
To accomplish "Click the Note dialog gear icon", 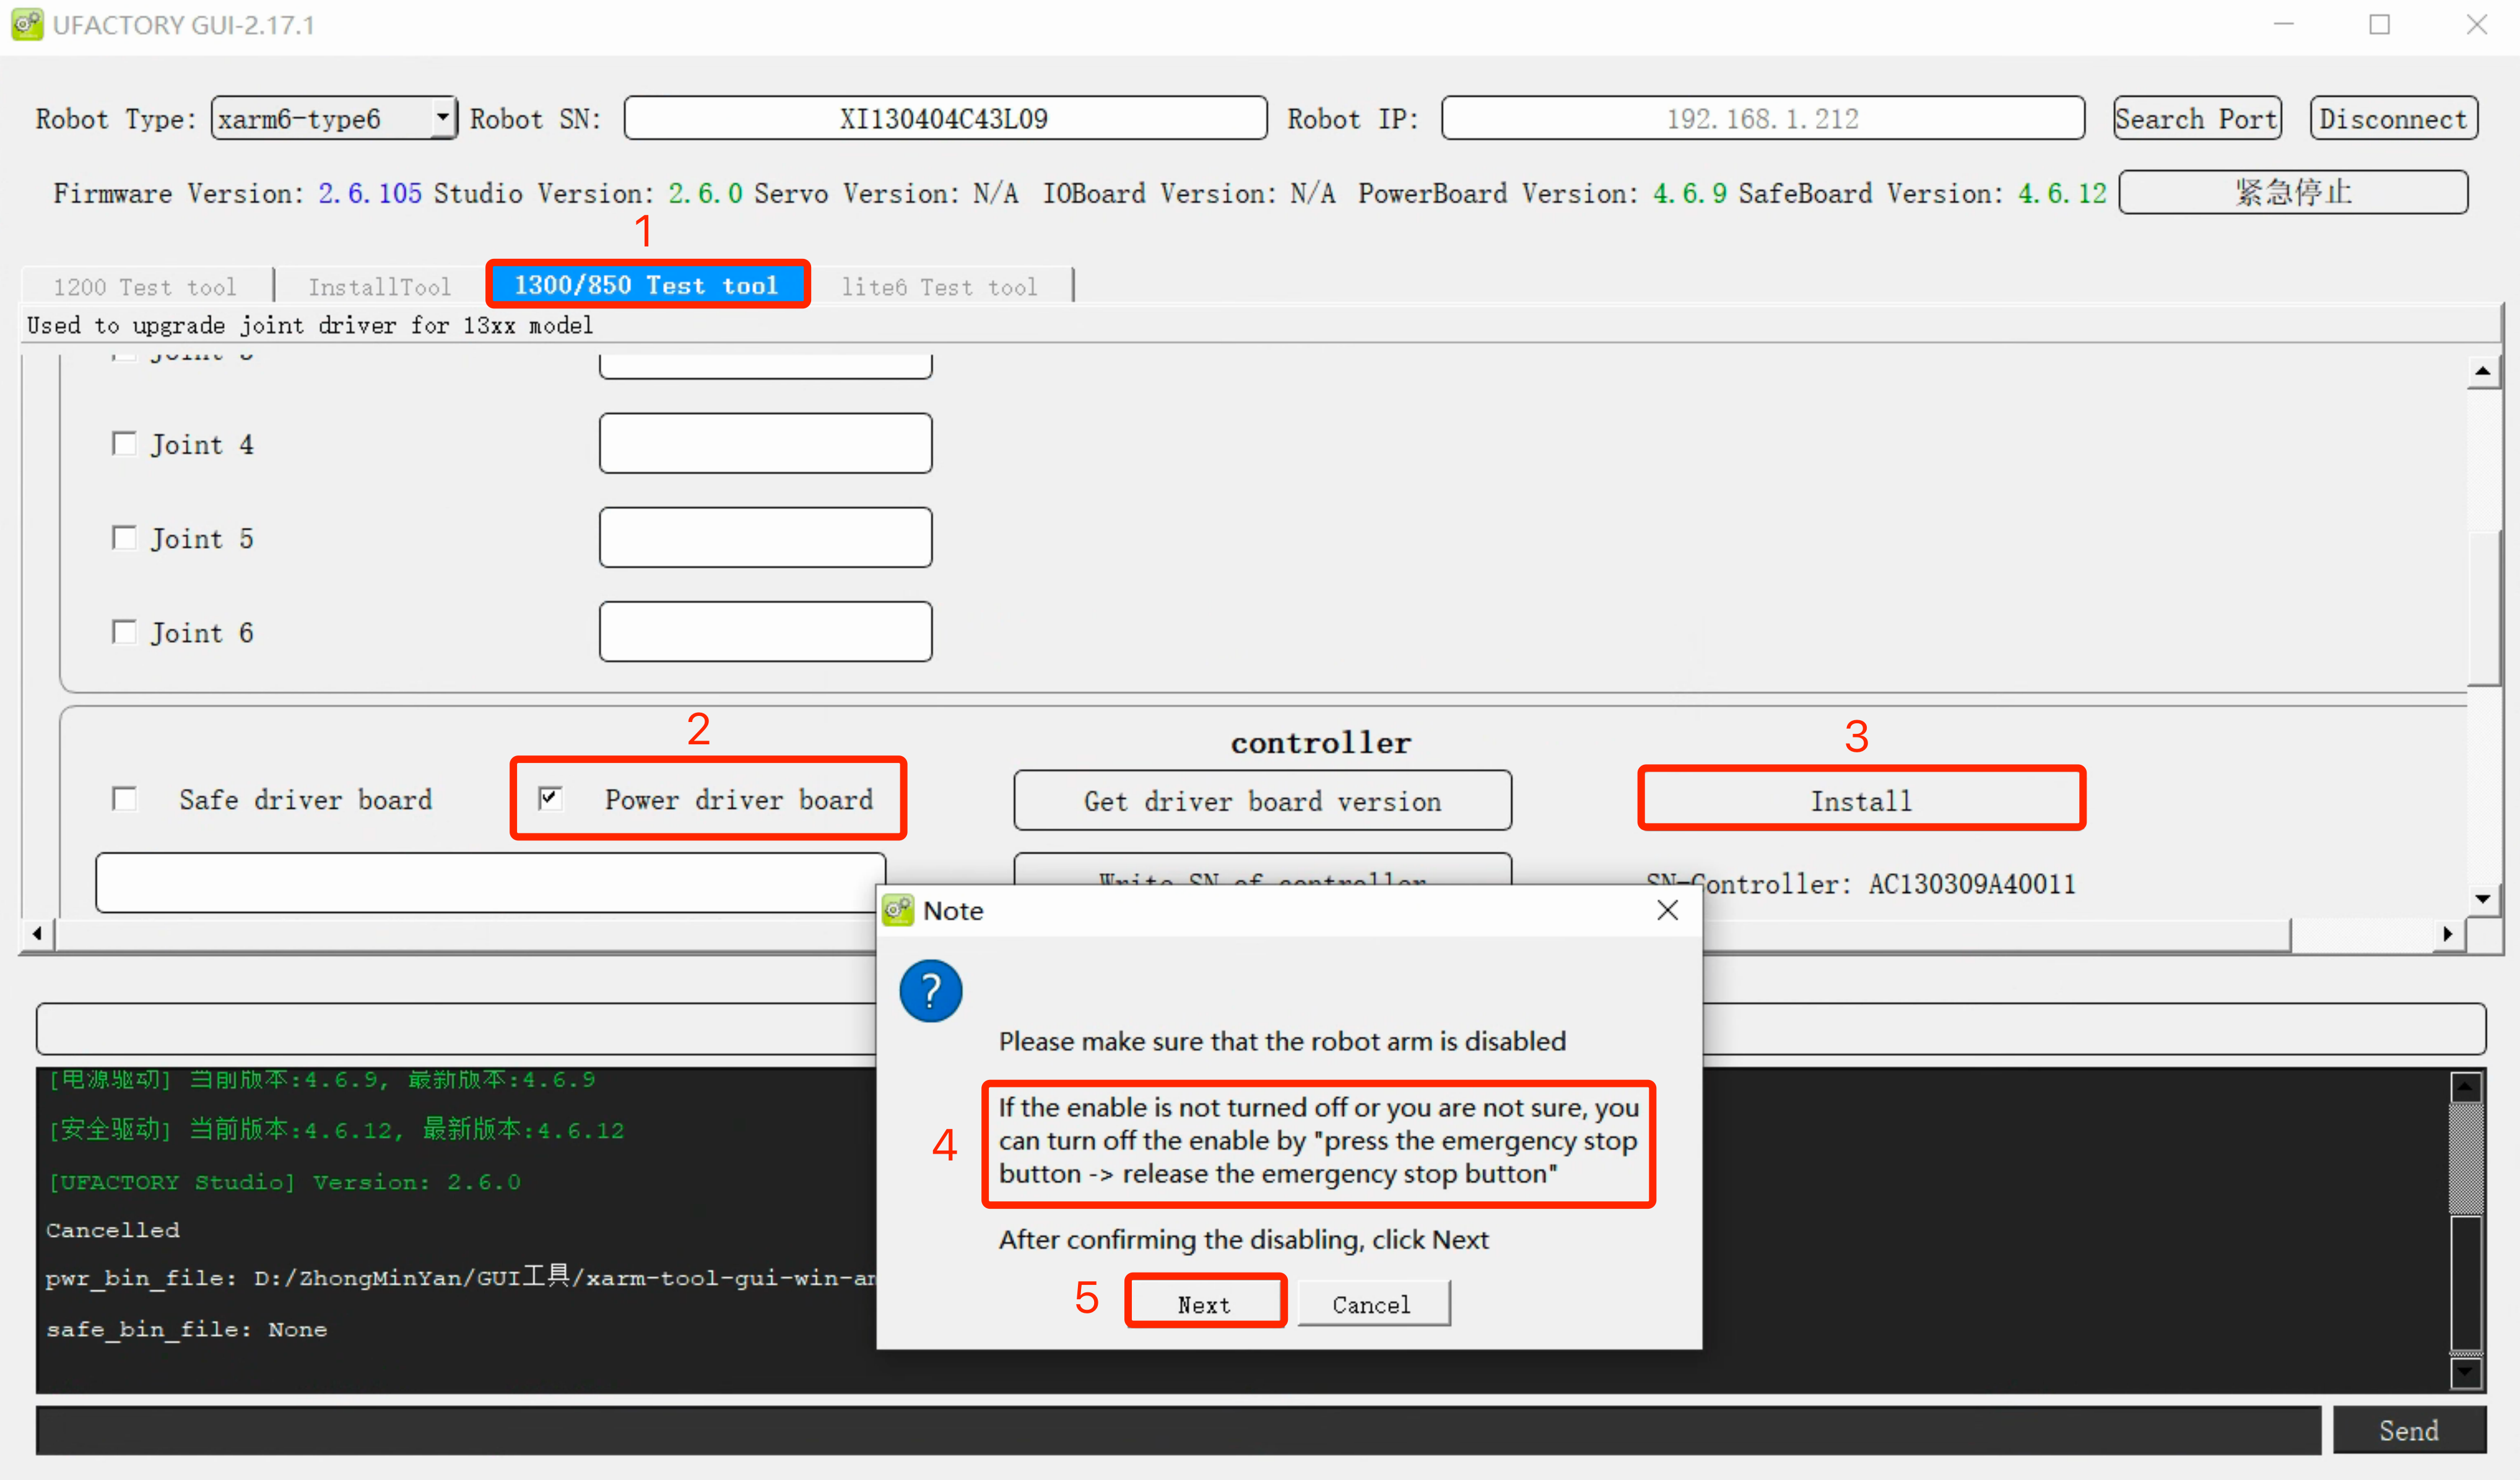I will pyautogui.click(x=897, y=910).
